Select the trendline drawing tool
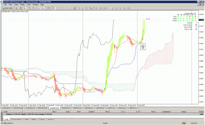 point(71,8)
